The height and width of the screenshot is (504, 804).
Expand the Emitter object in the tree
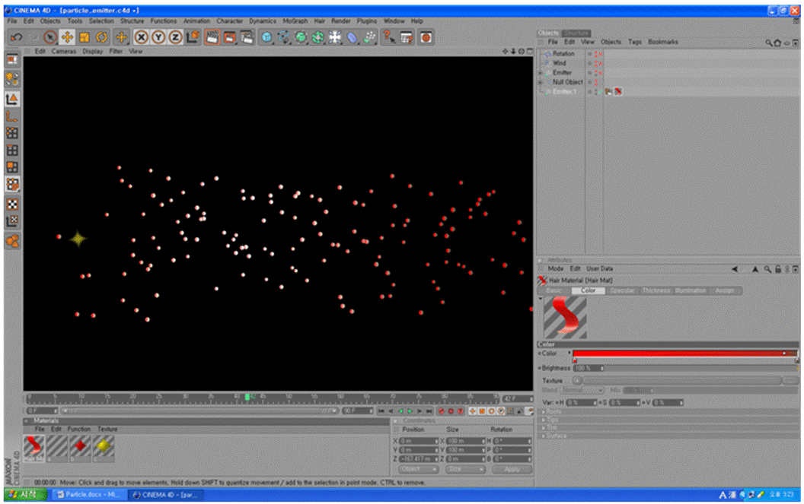click(541, 73)
